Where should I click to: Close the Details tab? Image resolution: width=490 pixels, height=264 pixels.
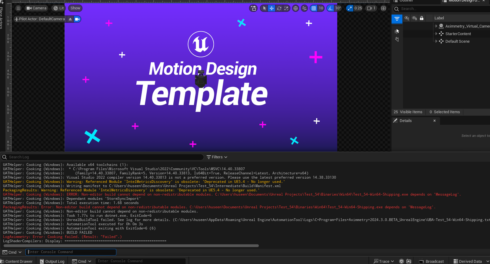pyautogui.click(x=435, y=120)
